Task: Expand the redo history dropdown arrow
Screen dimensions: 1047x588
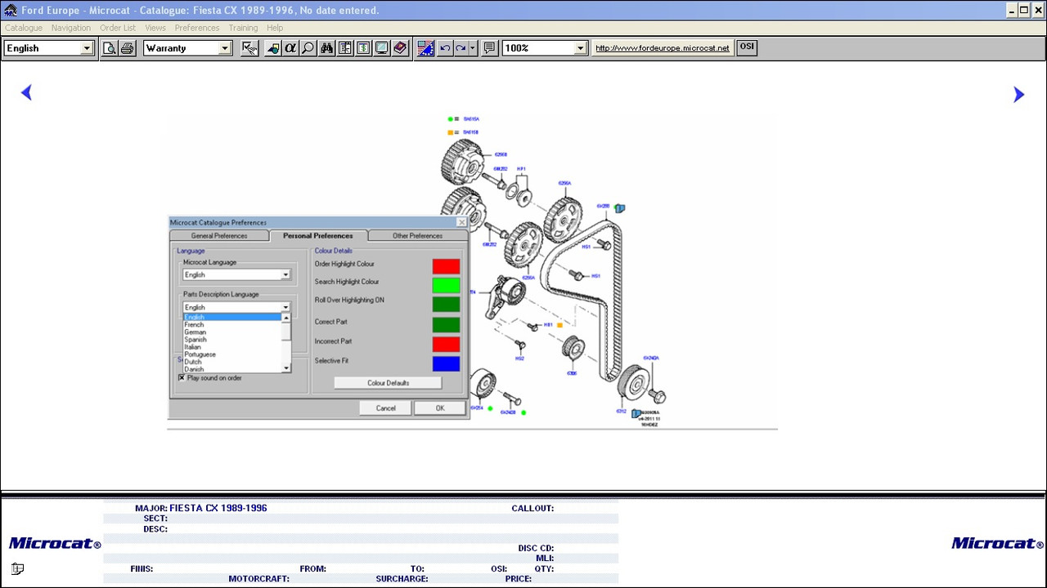Action: pos(472,48)
